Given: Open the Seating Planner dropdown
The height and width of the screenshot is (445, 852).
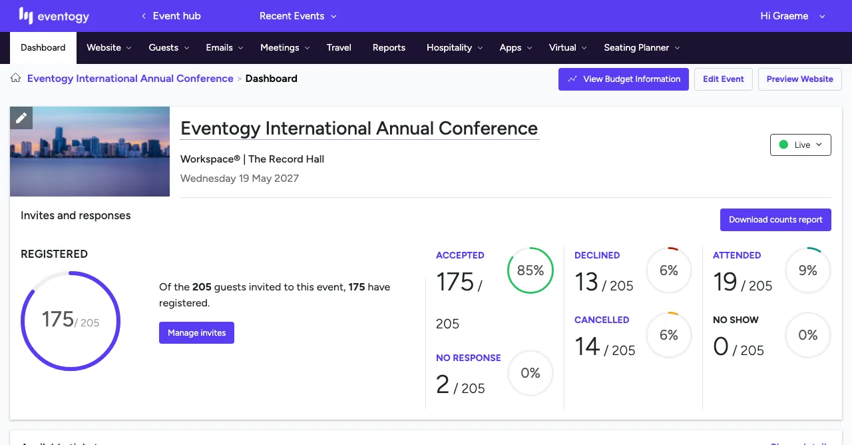Looking at the screenshot, I should [x=642, y=48].
